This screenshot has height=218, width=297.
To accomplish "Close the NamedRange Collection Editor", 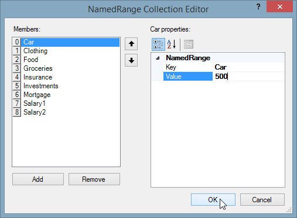I will coord(279,7).
